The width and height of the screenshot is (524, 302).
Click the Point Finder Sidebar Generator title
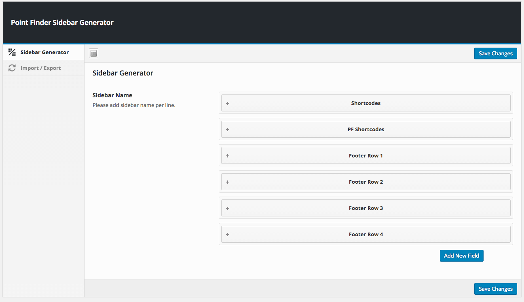[62, 23]
